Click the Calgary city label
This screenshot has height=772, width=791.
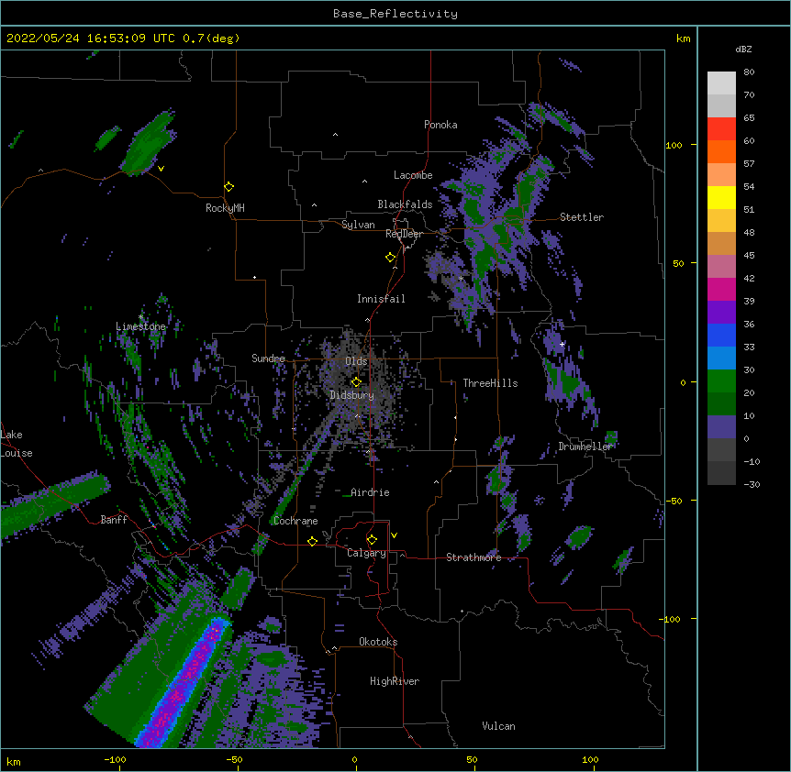tap(366, 553)
